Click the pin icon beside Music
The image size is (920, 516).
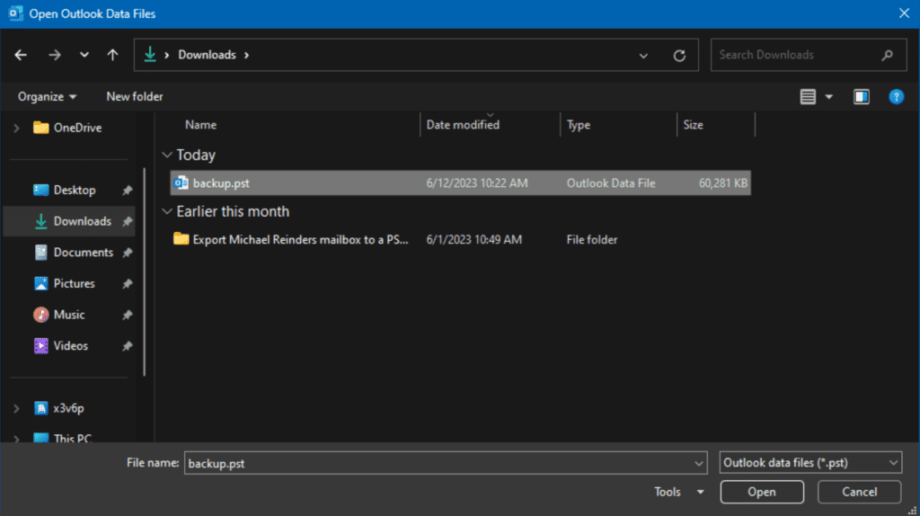coord(127,315)
